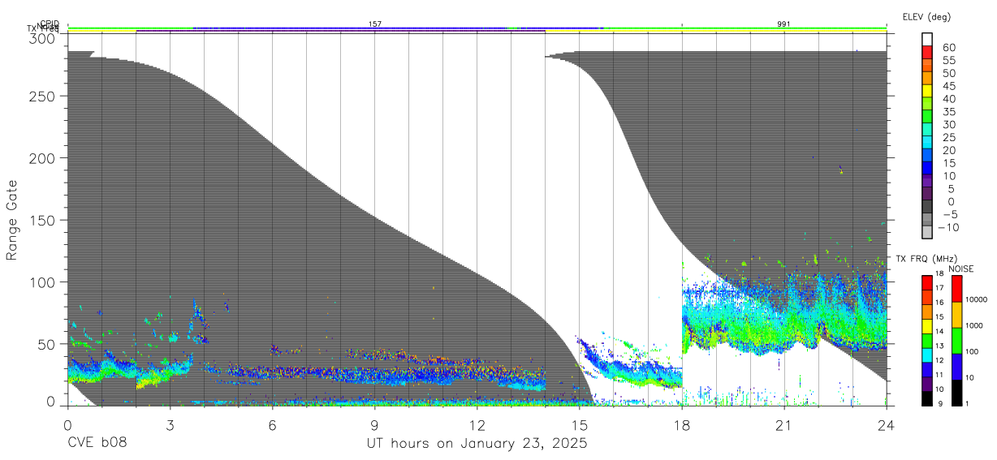Click the '6' UT hour tick label
This screenshot has width=997, height=460.
[x=272, y=425]
